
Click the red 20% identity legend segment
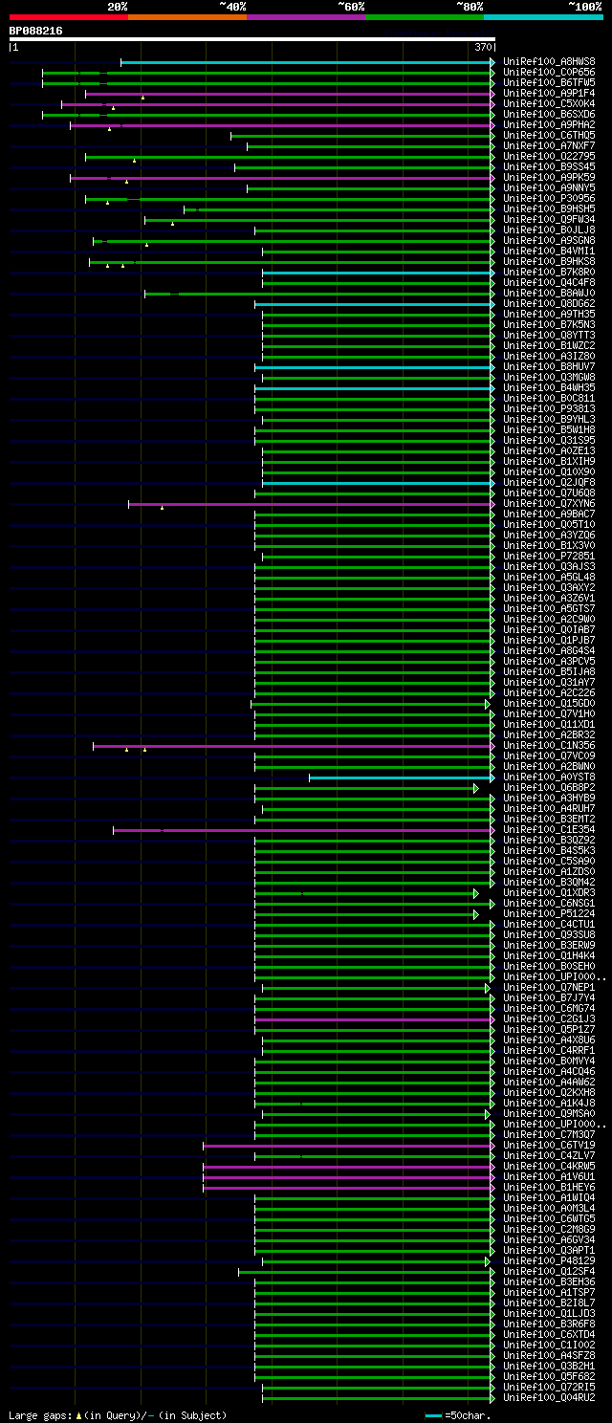tap(68, 17)
